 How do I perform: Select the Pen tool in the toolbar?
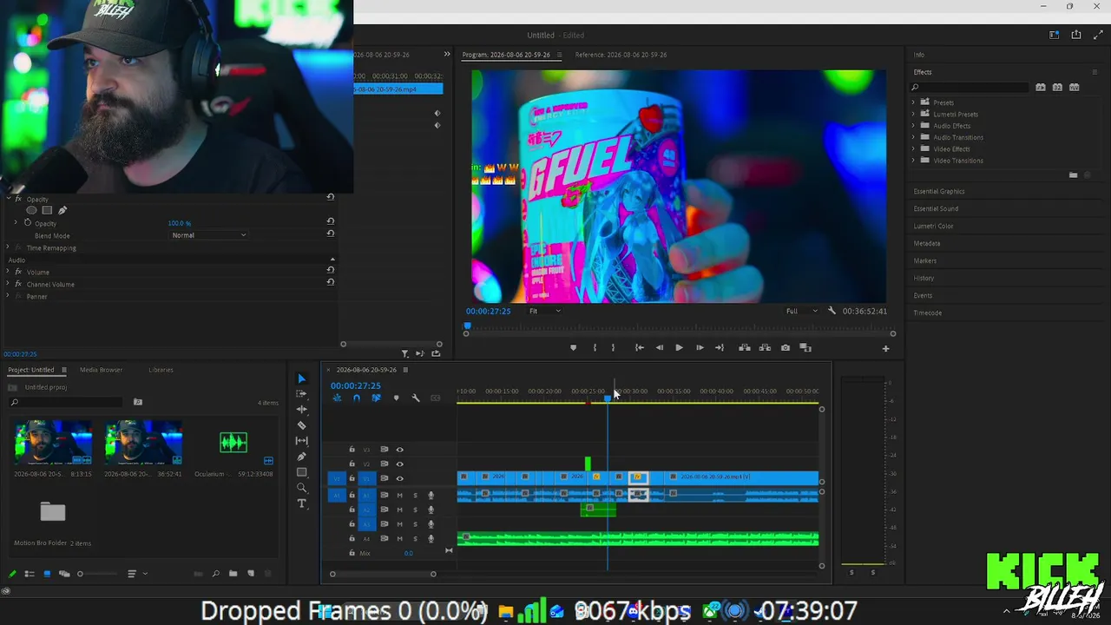click(301, 457)
